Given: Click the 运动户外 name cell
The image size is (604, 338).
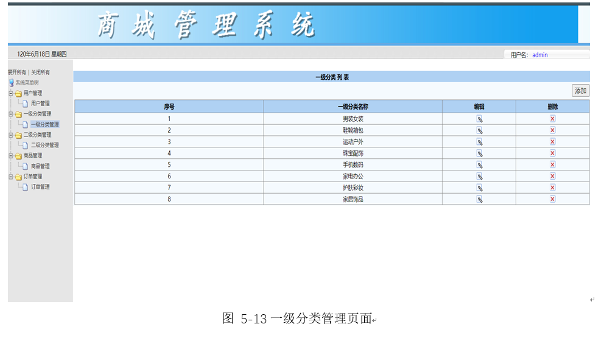Looking at the screenshot, I should pos(353,142).
